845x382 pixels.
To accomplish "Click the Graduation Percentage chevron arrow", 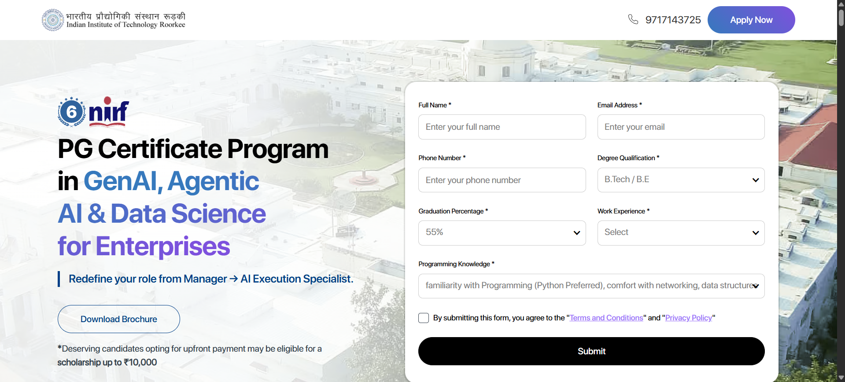I will pyautogui.click(x=577, y=233).
